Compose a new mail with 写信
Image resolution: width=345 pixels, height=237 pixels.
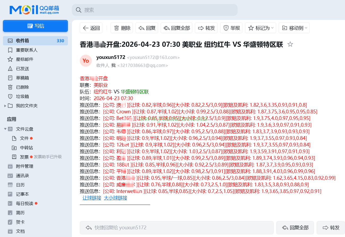point(36,26)
